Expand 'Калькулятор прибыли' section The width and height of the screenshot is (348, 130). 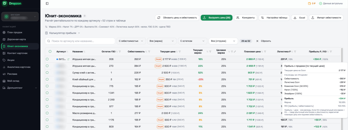click(x=63, y=33)
